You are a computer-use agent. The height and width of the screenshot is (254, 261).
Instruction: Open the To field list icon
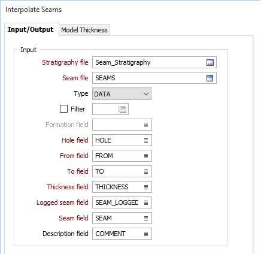146,171
